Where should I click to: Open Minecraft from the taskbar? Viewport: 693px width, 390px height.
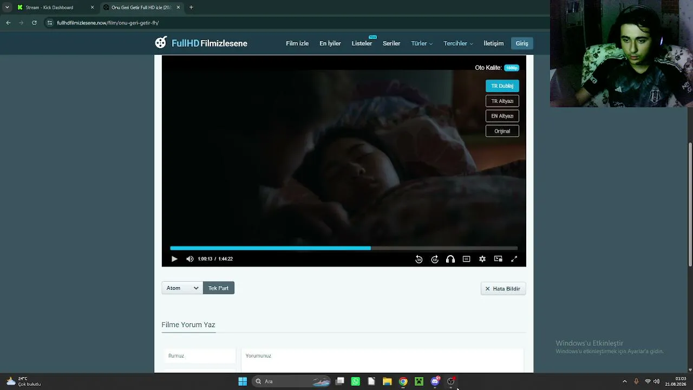[419, 381]
